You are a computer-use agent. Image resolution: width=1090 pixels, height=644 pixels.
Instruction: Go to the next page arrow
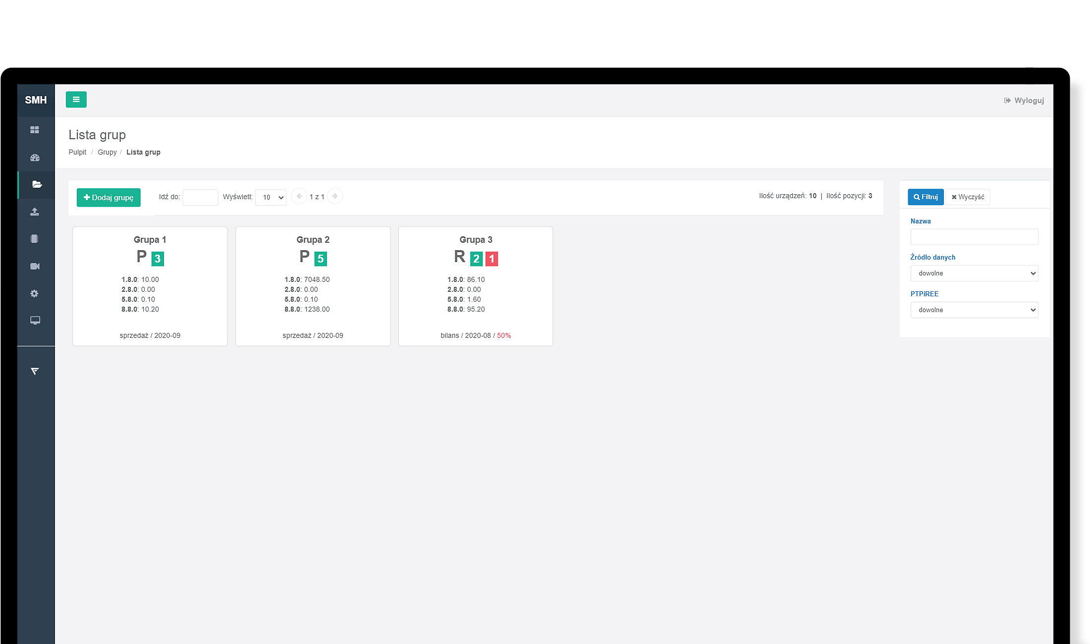tap(335, 196)
